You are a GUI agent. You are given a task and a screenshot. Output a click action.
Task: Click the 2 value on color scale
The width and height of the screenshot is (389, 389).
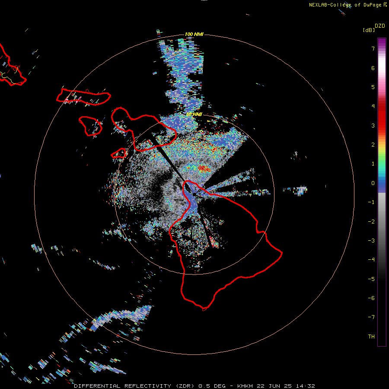click(x=373, y=145)
